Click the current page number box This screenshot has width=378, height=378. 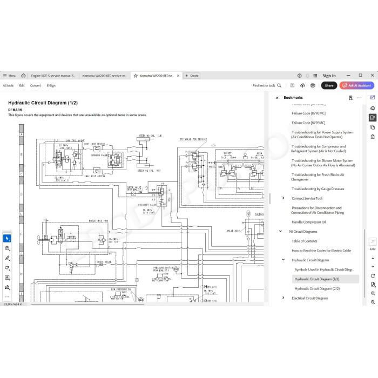[373, 241]
